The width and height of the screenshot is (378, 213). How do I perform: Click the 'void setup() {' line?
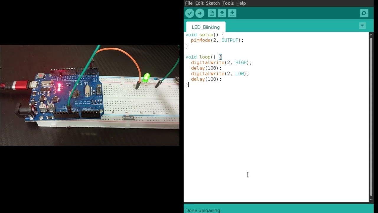point(205,35)
